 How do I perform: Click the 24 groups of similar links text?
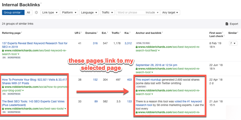[18, 24]
